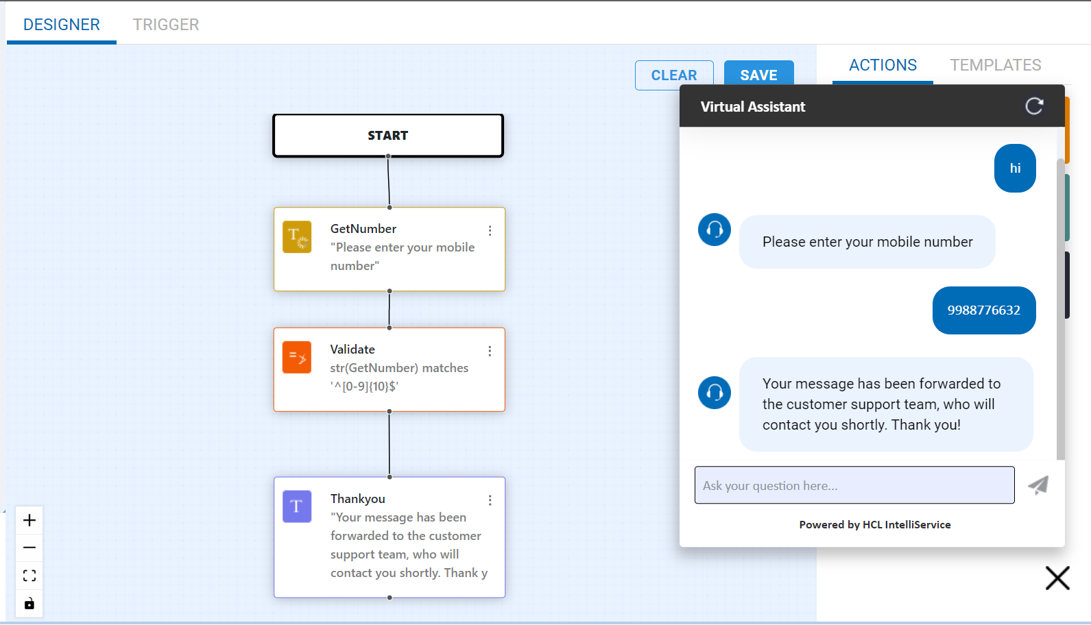Screen dimensions: 1091x625
Task: Fit the flow view to screen
Action: click(x=29, y=576)
